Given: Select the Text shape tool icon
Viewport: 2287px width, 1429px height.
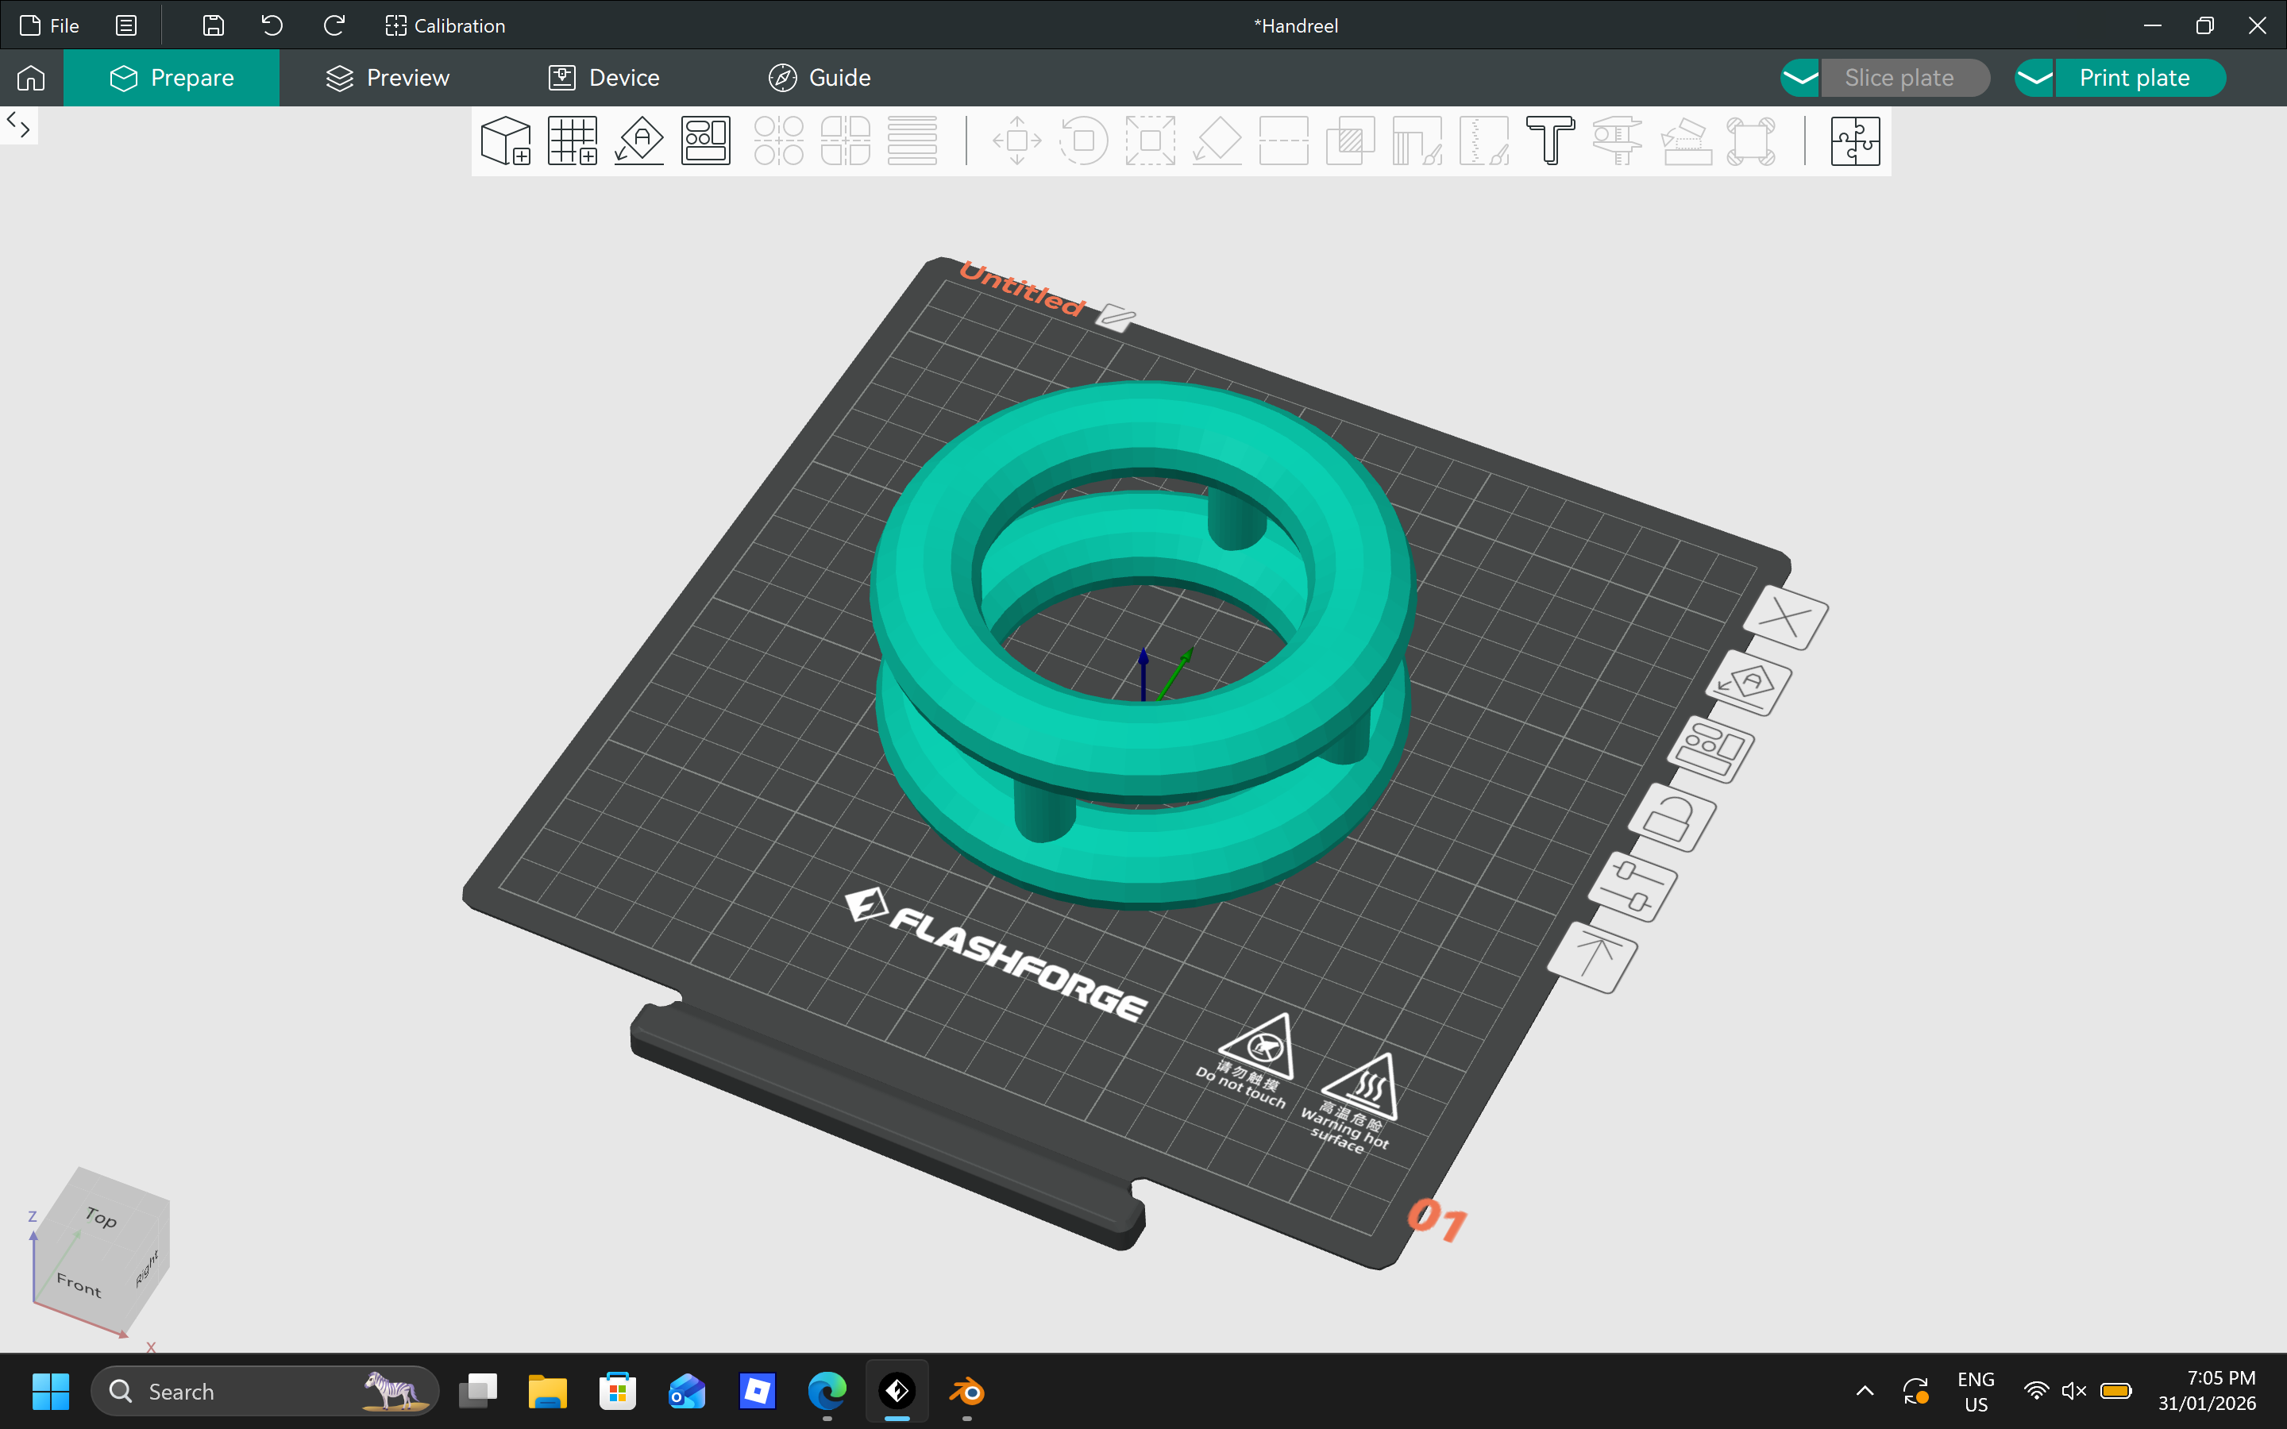Looking at the screenshot, I should (x=1551, y=141).
